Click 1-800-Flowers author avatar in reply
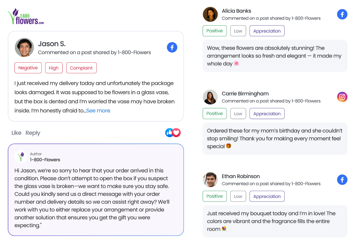Screen dimensions: 354x244 [x=21, y=157]
